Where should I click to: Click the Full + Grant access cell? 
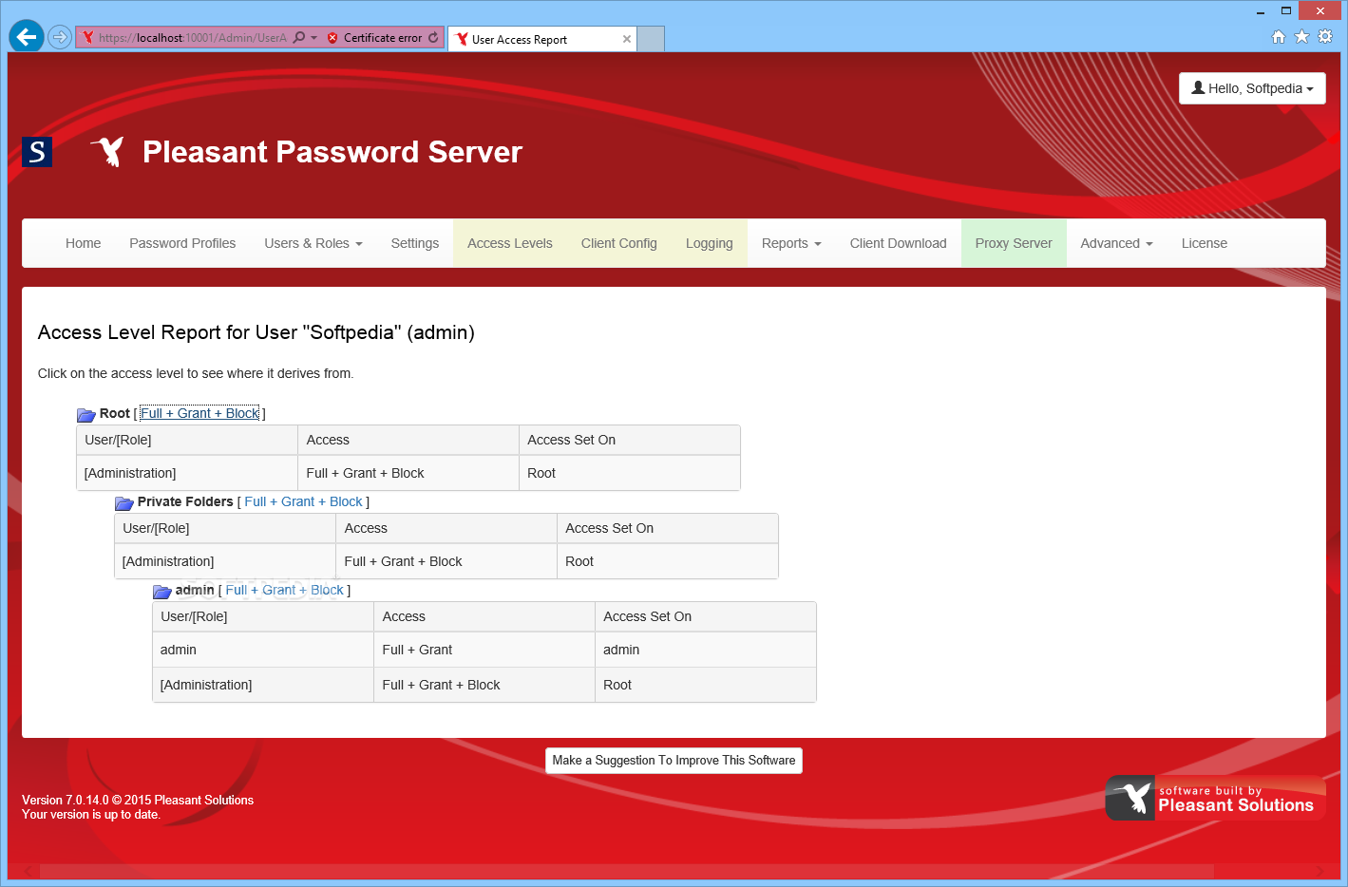[x=484, y=650]
